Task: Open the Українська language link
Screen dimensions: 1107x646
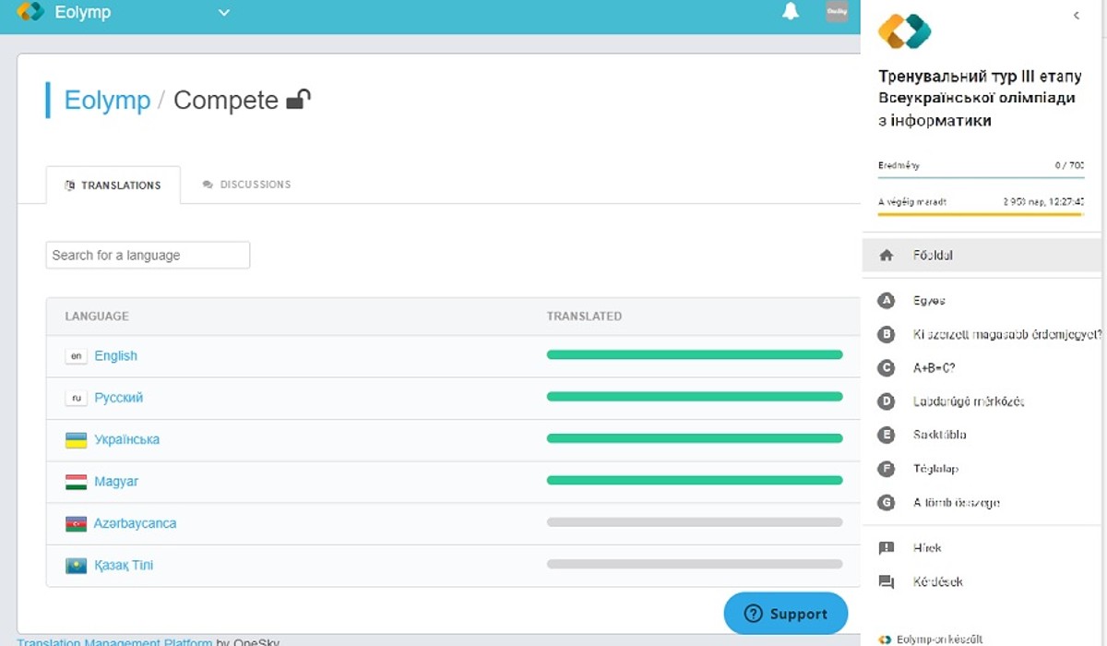Action: (126, 439)
